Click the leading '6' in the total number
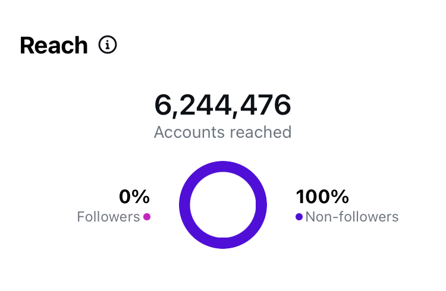 pyautogui.click(x=162, y=106)
